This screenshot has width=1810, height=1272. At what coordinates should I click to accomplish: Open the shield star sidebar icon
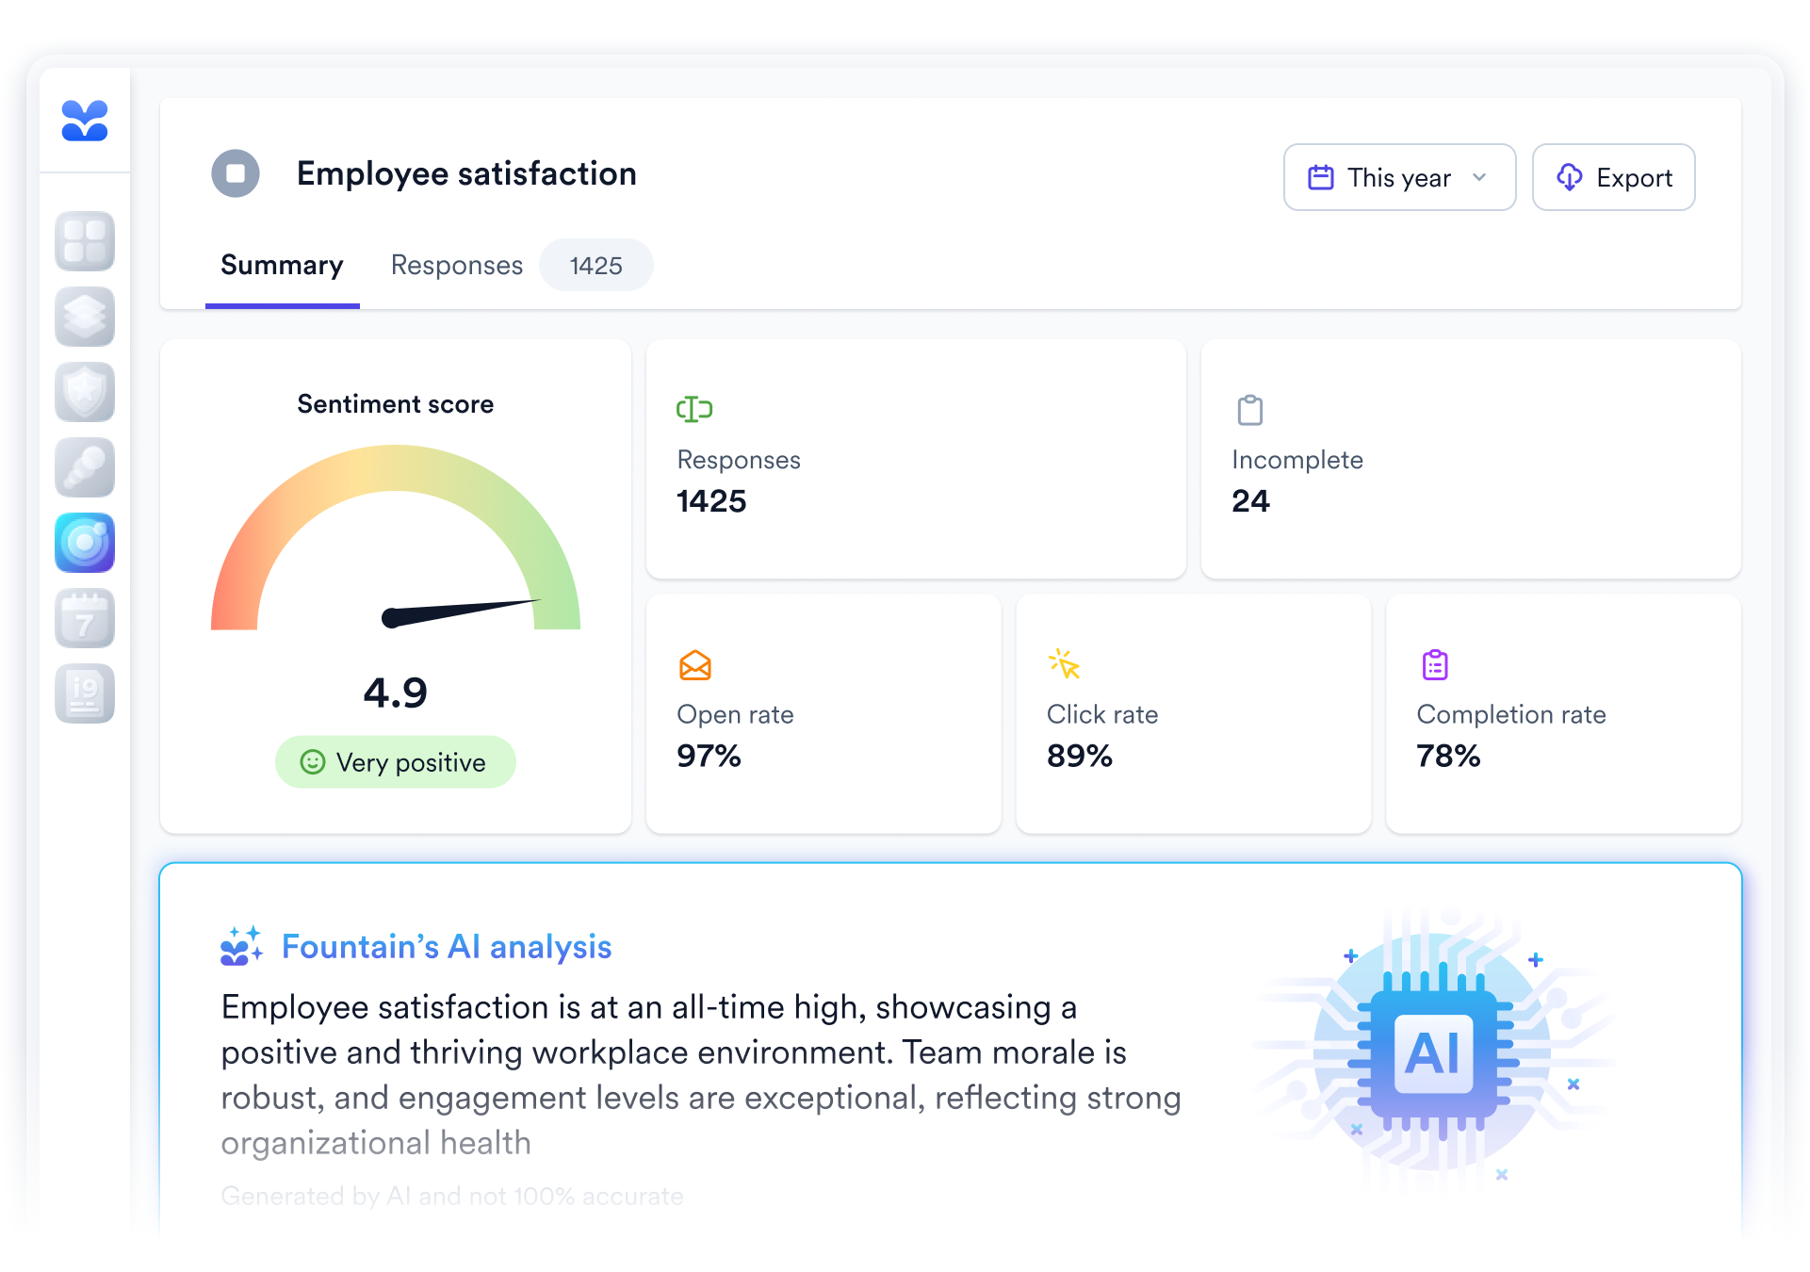coord(85,392)
